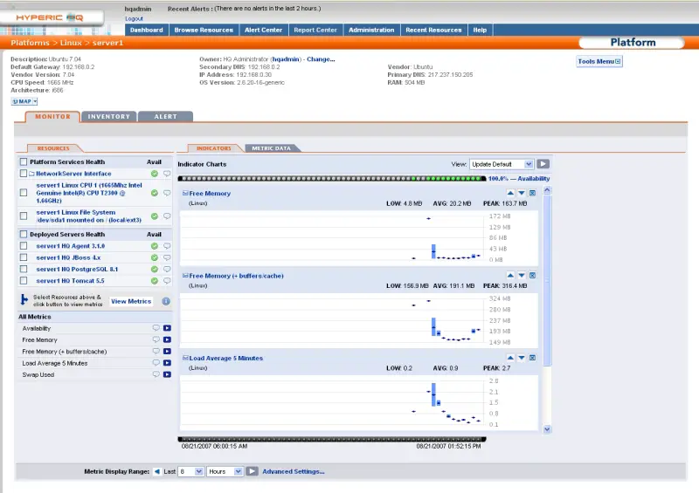The height and width of the screenshot is (493, 699).
Task: Open Browse Resources menu
Action: pos(204,30)
